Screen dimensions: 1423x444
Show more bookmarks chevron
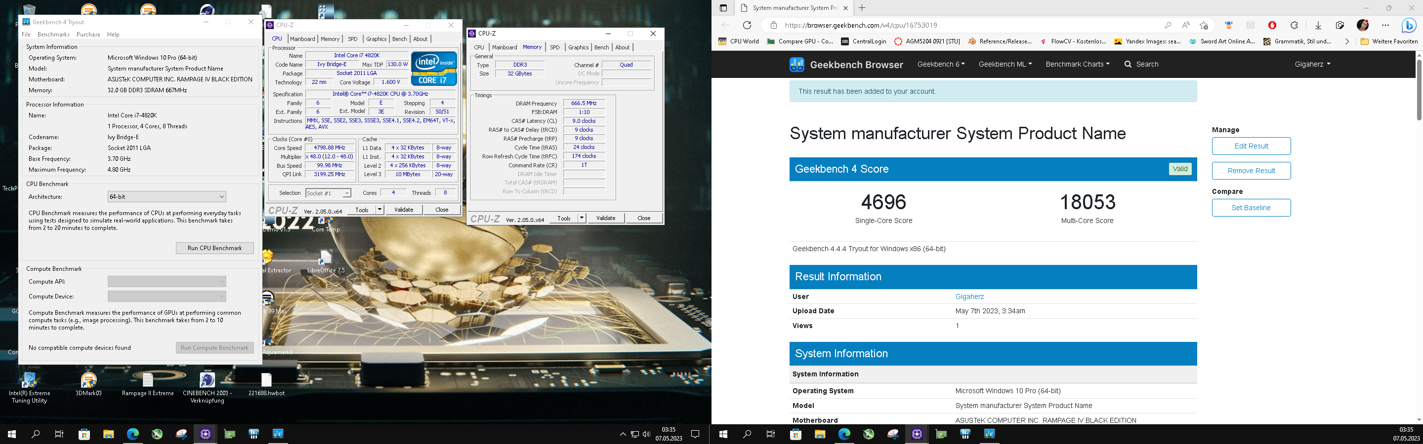(1347, 41)
